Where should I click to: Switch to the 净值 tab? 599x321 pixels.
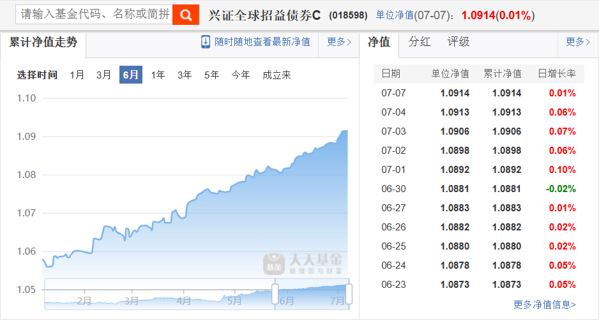[379, 41]
